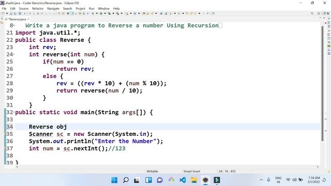
Task: Click the Eclipse icon on taskbar
Action: coord(205,180)
